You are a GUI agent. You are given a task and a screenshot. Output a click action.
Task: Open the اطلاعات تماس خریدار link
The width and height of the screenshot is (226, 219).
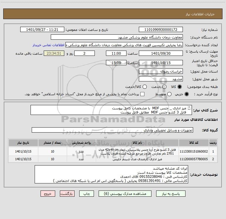click(48, 45)
